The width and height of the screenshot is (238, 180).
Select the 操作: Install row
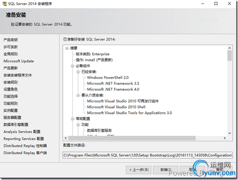(94, 60)
